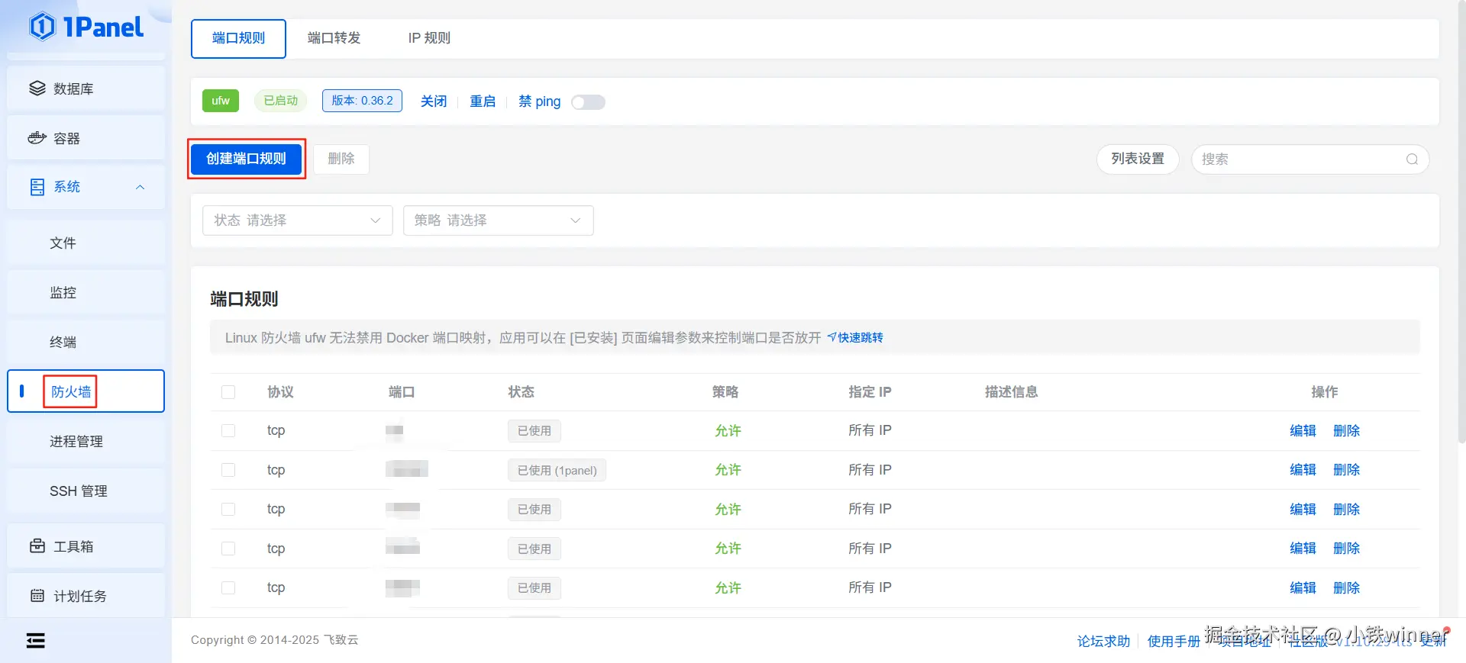Image resolution: width=1466 pixels, height=663 pixels.
Task: Check the fourth tcp row checkbox
Action: pos(228,549)
